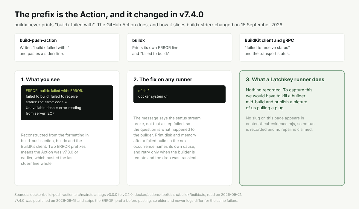Click the 'Reconstructed from the formatting' paragraph

pos(55,149)
